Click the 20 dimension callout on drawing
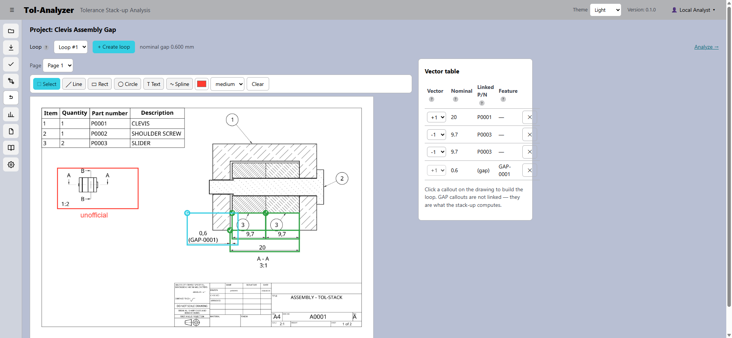 point(262,248)
